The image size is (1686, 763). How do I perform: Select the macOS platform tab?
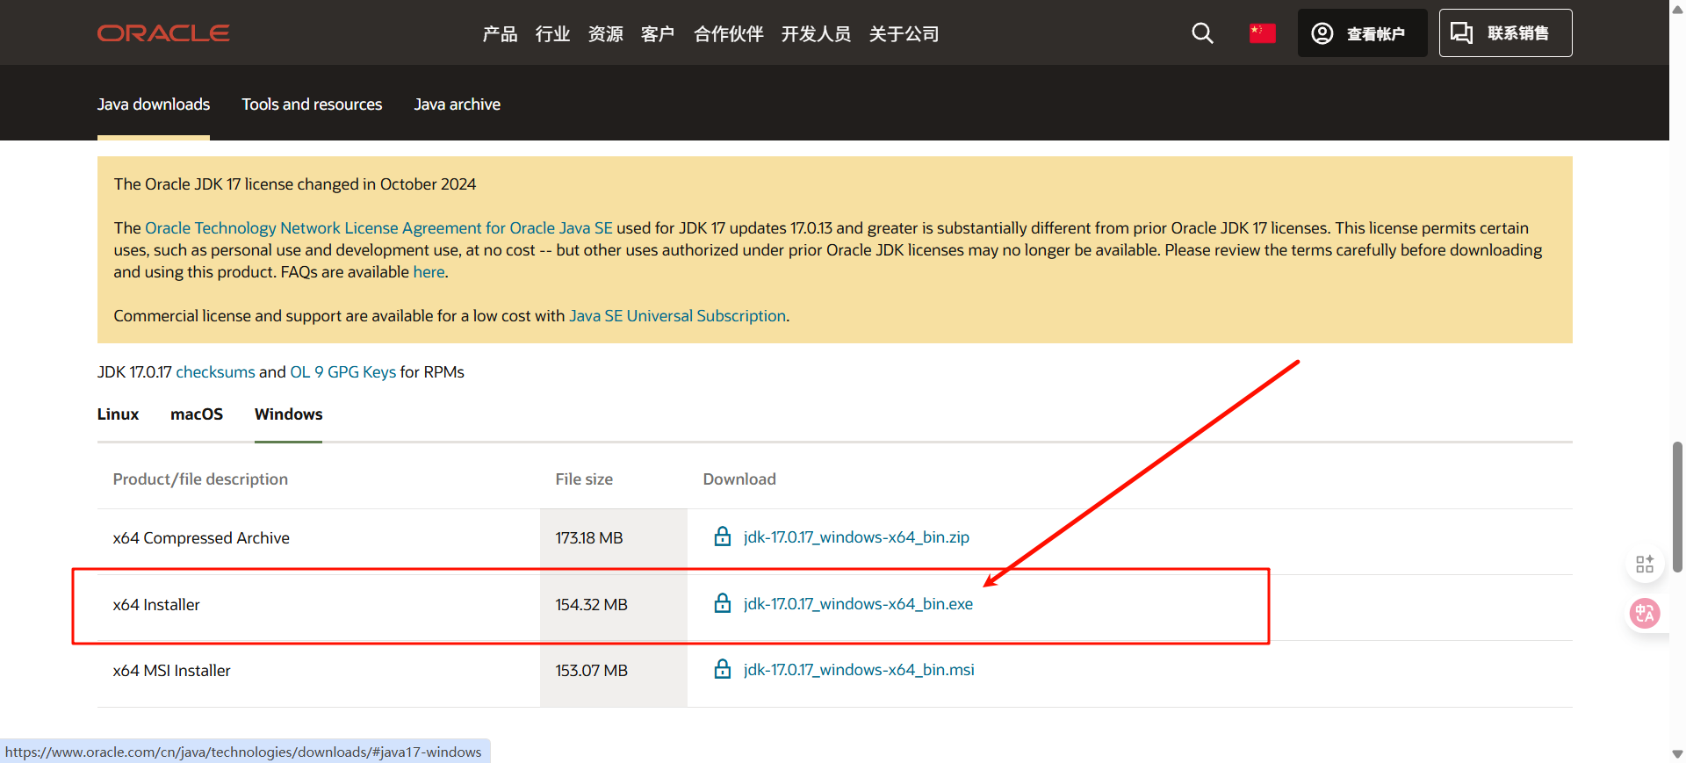(197, 414)
